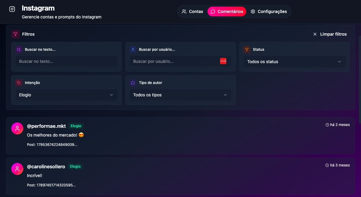Click the user icon above Buscar por usuário field
Screen dimensions: 361x197
point(133,49)
